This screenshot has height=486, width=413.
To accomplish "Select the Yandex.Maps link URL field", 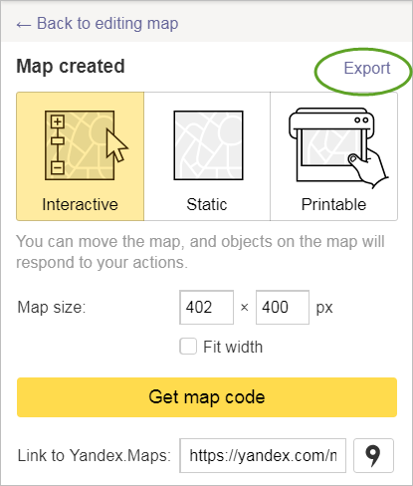I will (263, 455).
